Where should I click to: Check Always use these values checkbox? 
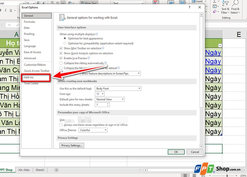click(61, 125)
